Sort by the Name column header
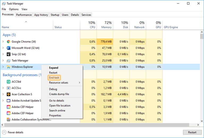This screenshot has width=204, height=138. click(27, 25)
